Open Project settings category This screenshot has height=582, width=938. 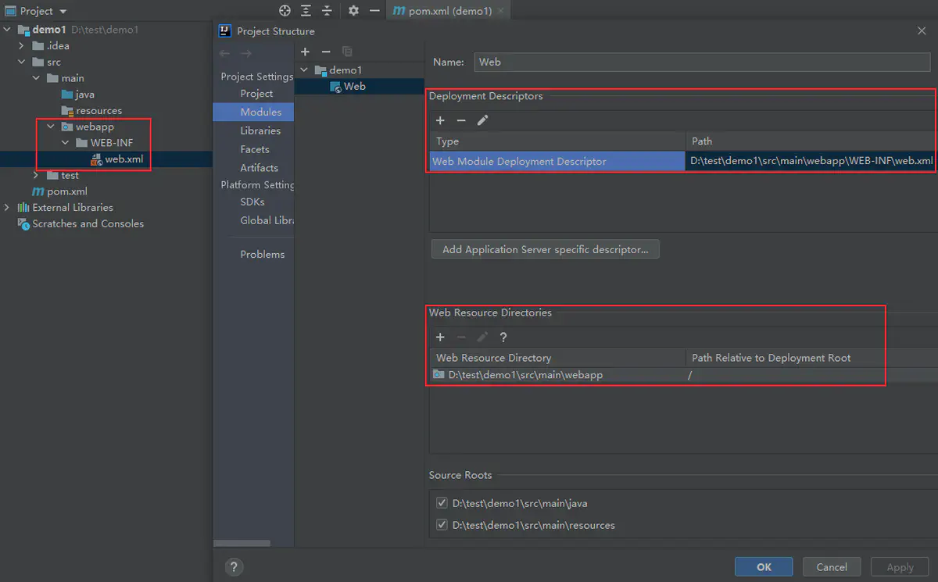click(256, 94)
